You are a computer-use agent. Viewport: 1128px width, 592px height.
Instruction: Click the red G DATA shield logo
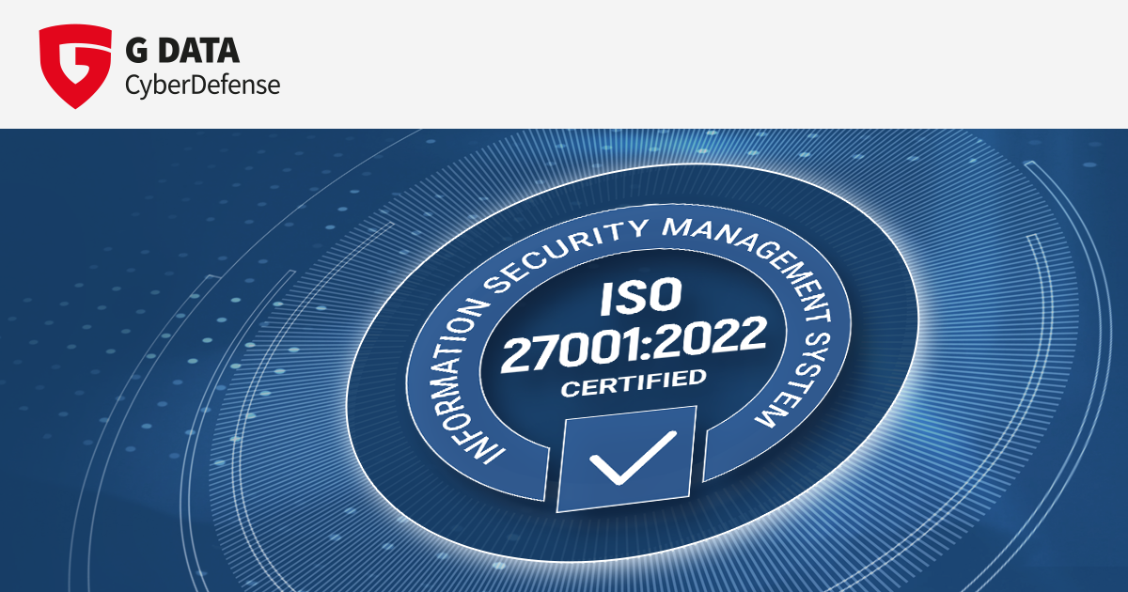point(75,68)
